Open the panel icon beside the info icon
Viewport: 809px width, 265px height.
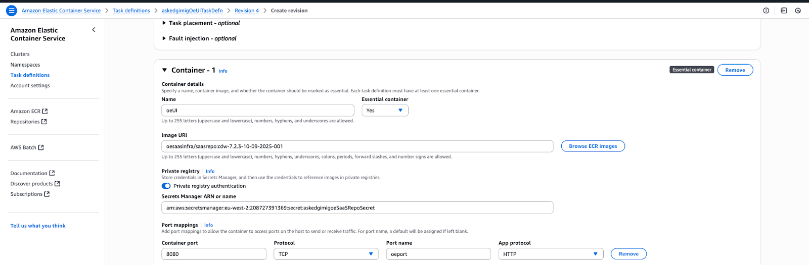(784, 11)
